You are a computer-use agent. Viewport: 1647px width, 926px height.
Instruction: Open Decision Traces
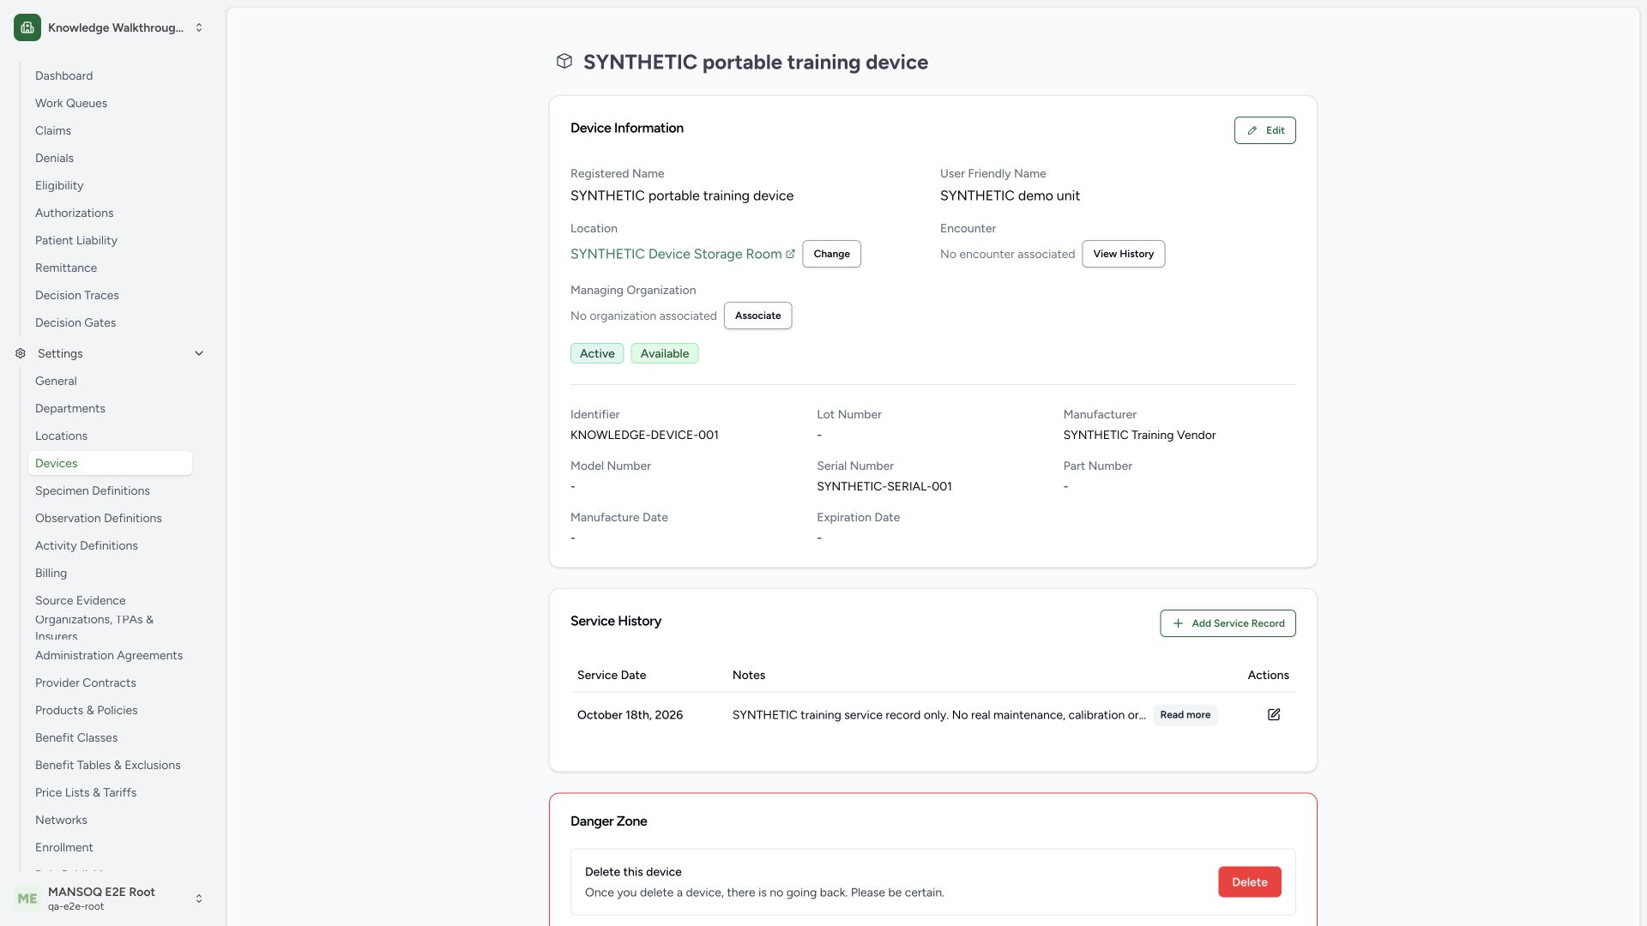coord(77,295)
